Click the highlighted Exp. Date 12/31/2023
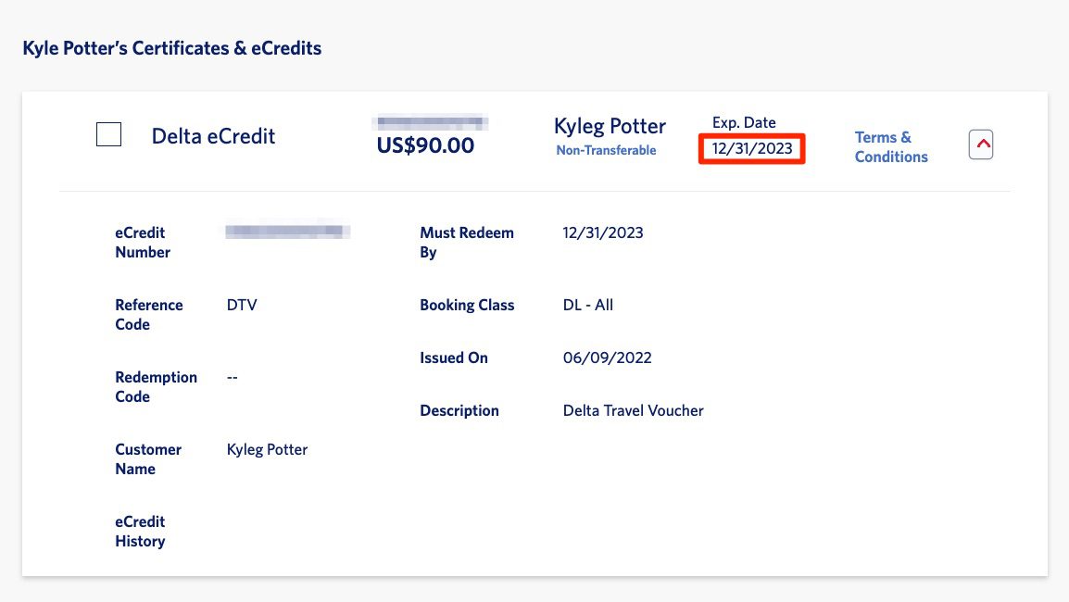Viewport: 1069px width, 602px height. (751, 148)
